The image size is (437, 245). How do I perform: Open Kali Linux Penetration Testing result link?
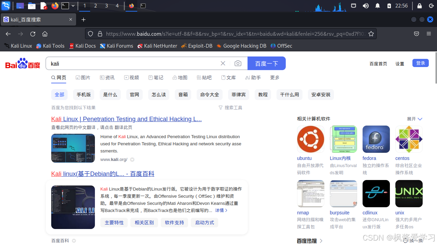[x=126, y=119]
